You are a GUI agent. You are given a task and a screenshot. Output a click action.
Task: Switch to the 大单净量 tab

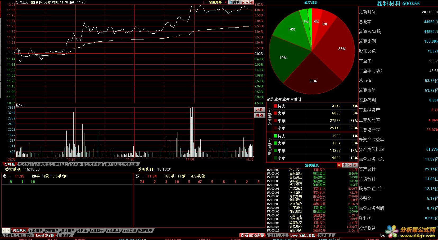[x=95, y=164]
